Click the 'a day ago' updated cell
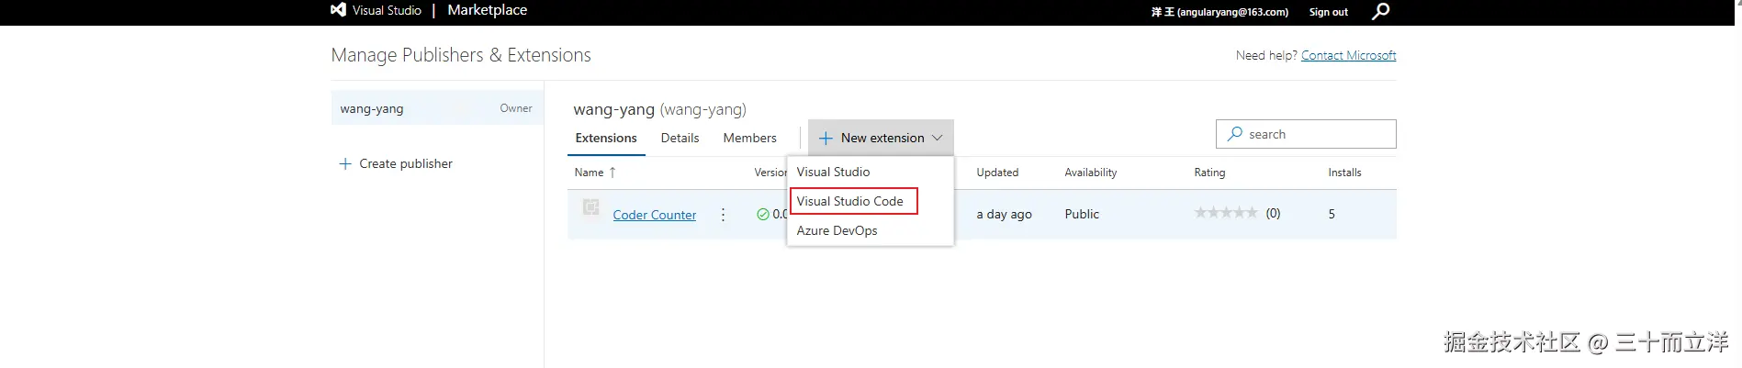The image size is (1742, 368). [x=1004, y=214]
